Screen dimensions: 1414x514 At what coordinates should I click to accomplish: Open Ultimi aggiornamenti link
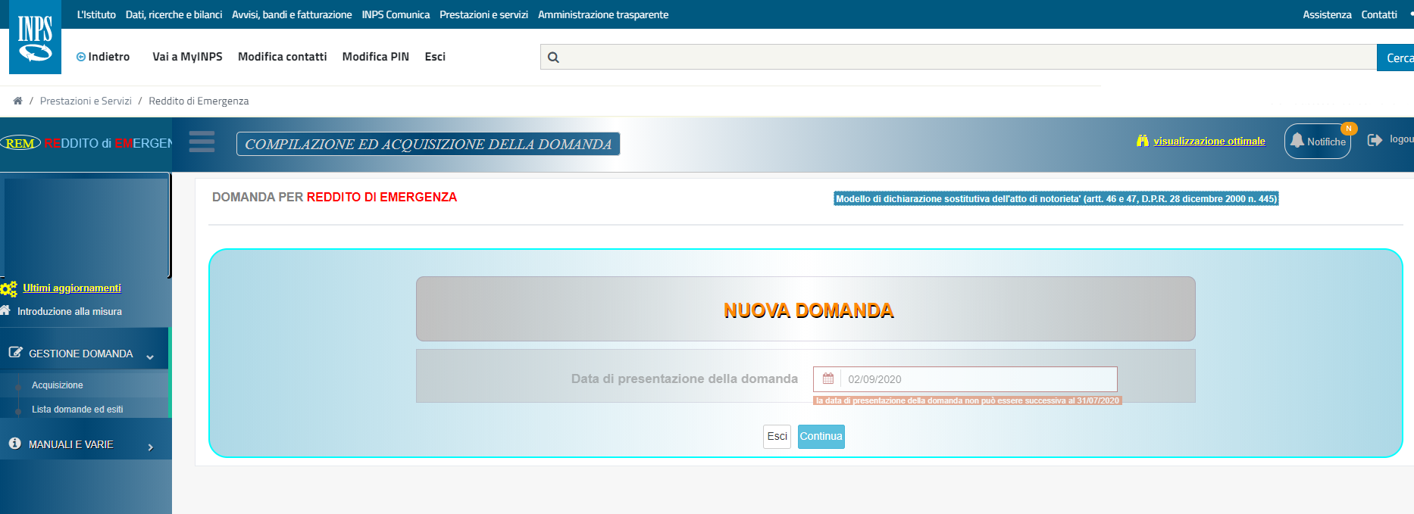[x=72, y=288]
